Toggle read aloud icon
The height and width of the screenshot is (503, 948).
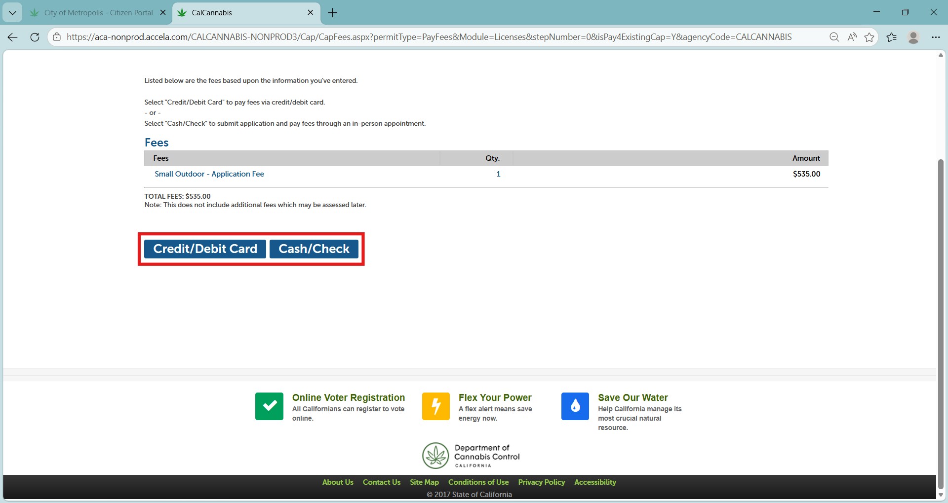click(852, 37)
